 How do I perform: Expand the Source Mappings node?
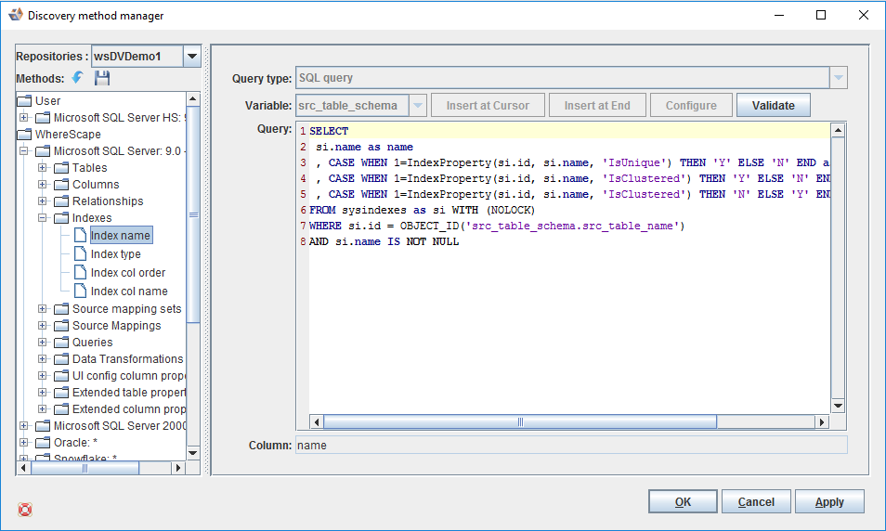coord(43,326)
